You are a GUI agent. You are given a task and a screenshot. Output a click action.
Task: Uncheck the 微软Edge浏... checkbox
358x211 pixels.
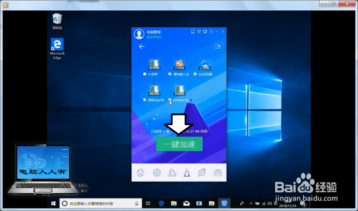tap(145, 100)
